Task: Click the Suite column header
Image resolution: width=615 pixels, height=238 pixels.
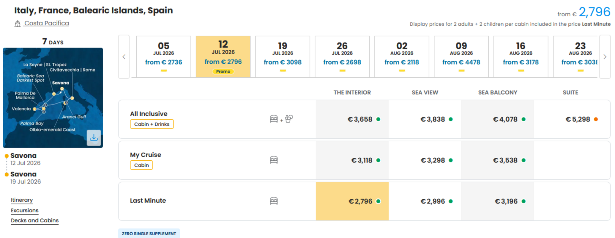Action: pyautogui.click(x=570, y=93)
